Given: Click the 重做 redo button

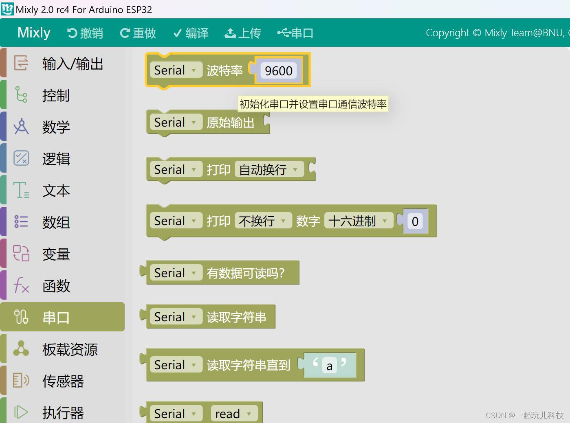Looking at the screenshot, I should point(138,33).
